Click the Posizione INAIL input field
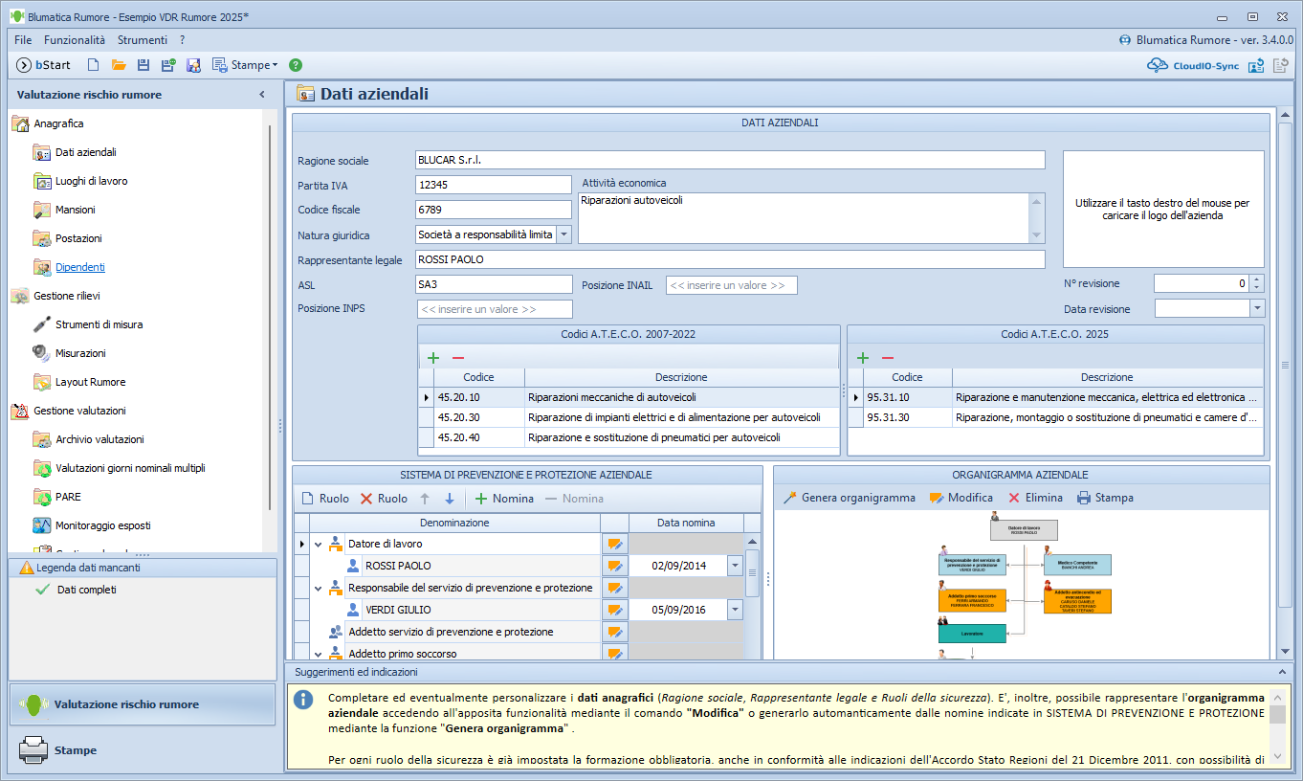The width and height of the screenshot is (1303, 781). [731, 285]
